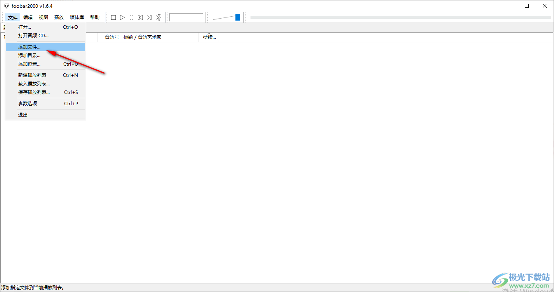Click the playback seek bar
This screenshot has width=554, height=292.
[x=400, y=17]
